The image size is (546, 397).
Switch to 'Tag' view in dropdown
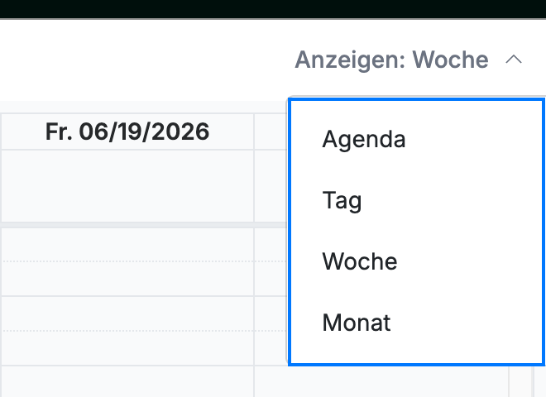click(x=416, y=200)
